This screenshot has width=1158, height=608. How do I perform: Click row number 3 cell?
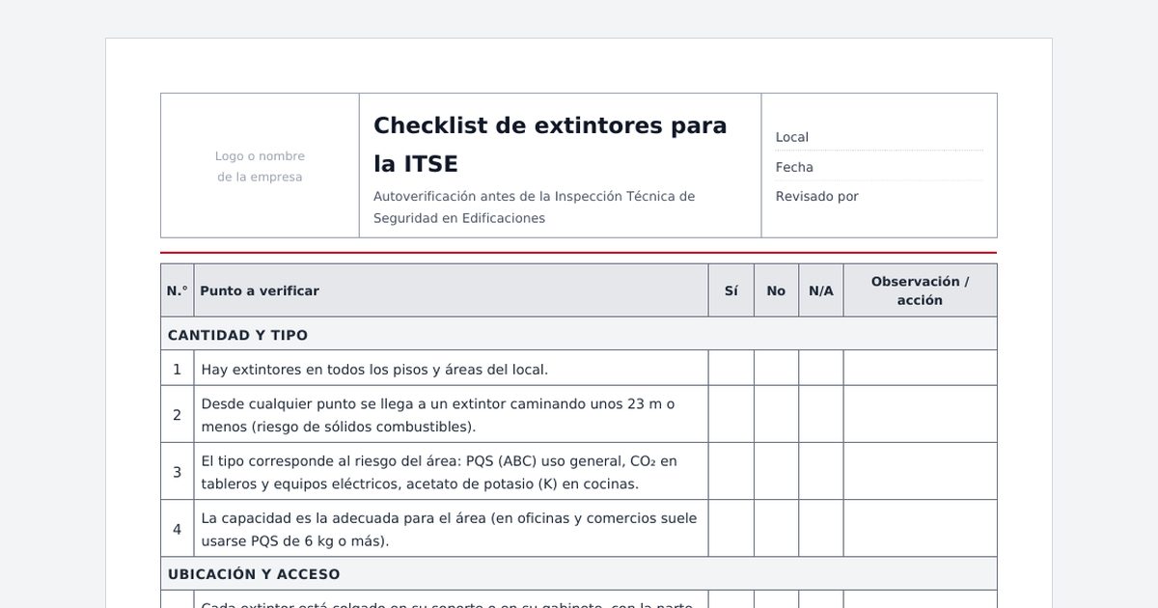[178, 472]
